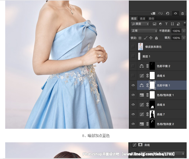Switch to the 路径 tab
The width and height of the screenshot is (189, 159).
[x=151, y=19]
